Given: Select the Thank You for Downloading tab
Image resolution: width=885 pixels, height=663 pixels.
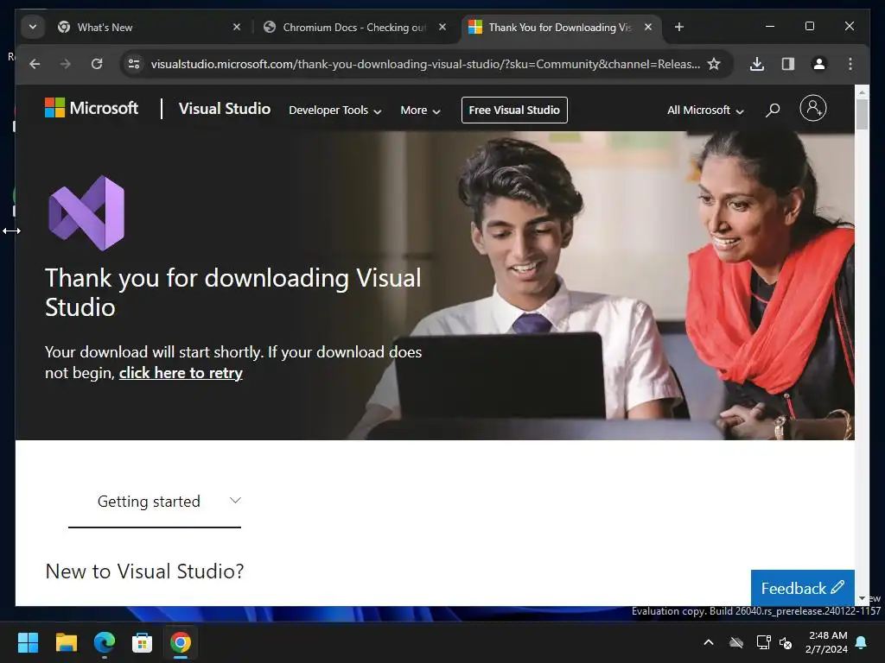Looking at the screenshot, I should [x=559, y=27].
